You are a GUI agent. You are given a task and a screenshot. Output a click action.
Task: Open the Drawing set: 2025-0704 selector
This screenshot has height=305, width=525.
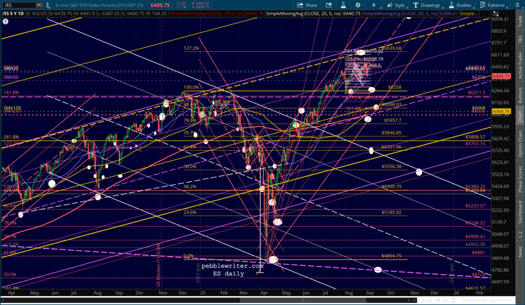(x=488, y=300)
